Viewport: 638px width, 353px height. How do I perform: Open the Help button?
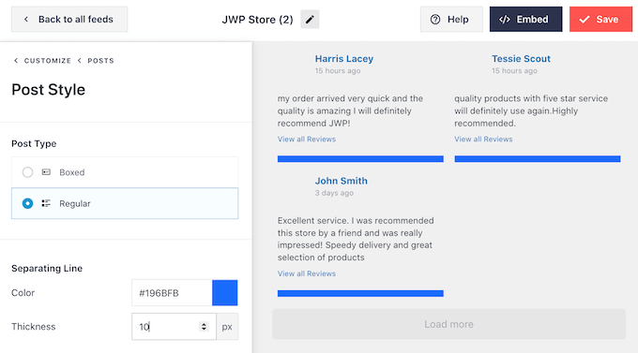point(451,19)
